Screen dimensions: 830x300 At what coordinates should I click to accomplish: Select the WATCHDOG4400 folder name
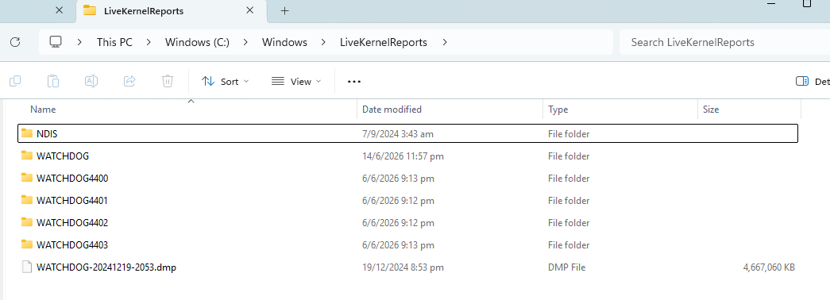72,179
